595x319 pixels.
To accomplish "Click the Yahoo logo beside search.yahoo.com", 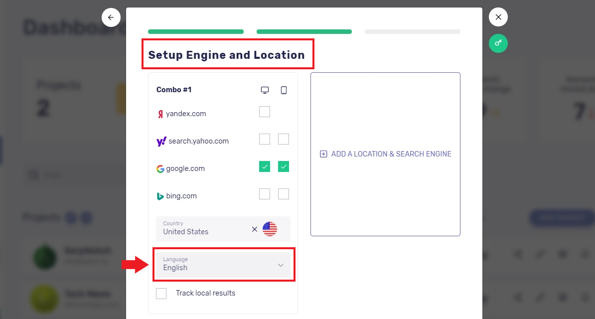I will (161, 141).
